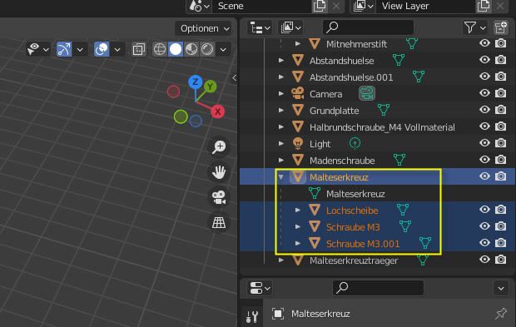Hide Light object in viewport
Image resolution: width=516 pixels, height=327 pixels.
tap(484, 143)
